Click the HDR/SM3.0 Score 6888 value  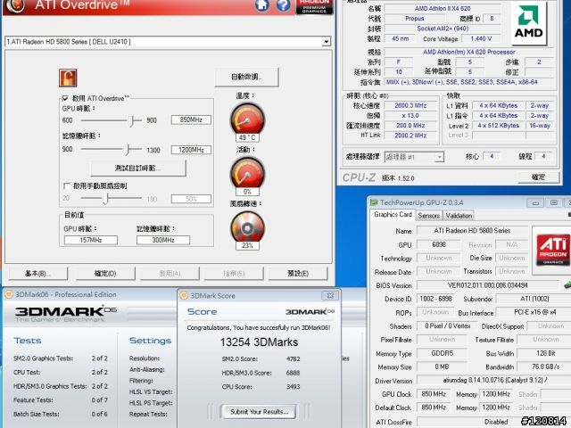293,373
